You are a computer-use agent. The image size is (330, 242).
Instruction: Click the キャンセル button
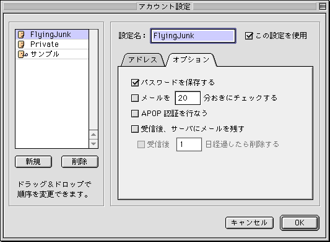[x=250, y=223]
